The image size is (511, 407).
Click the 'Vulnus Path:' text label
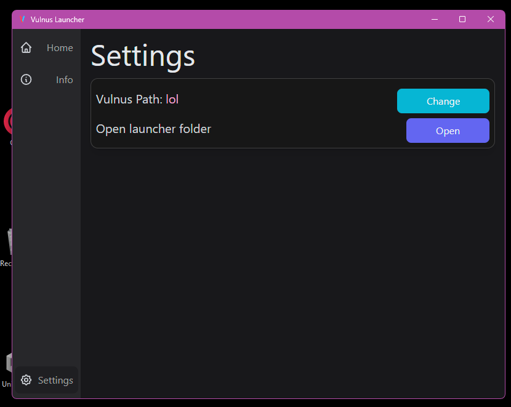tap(129, 99)
